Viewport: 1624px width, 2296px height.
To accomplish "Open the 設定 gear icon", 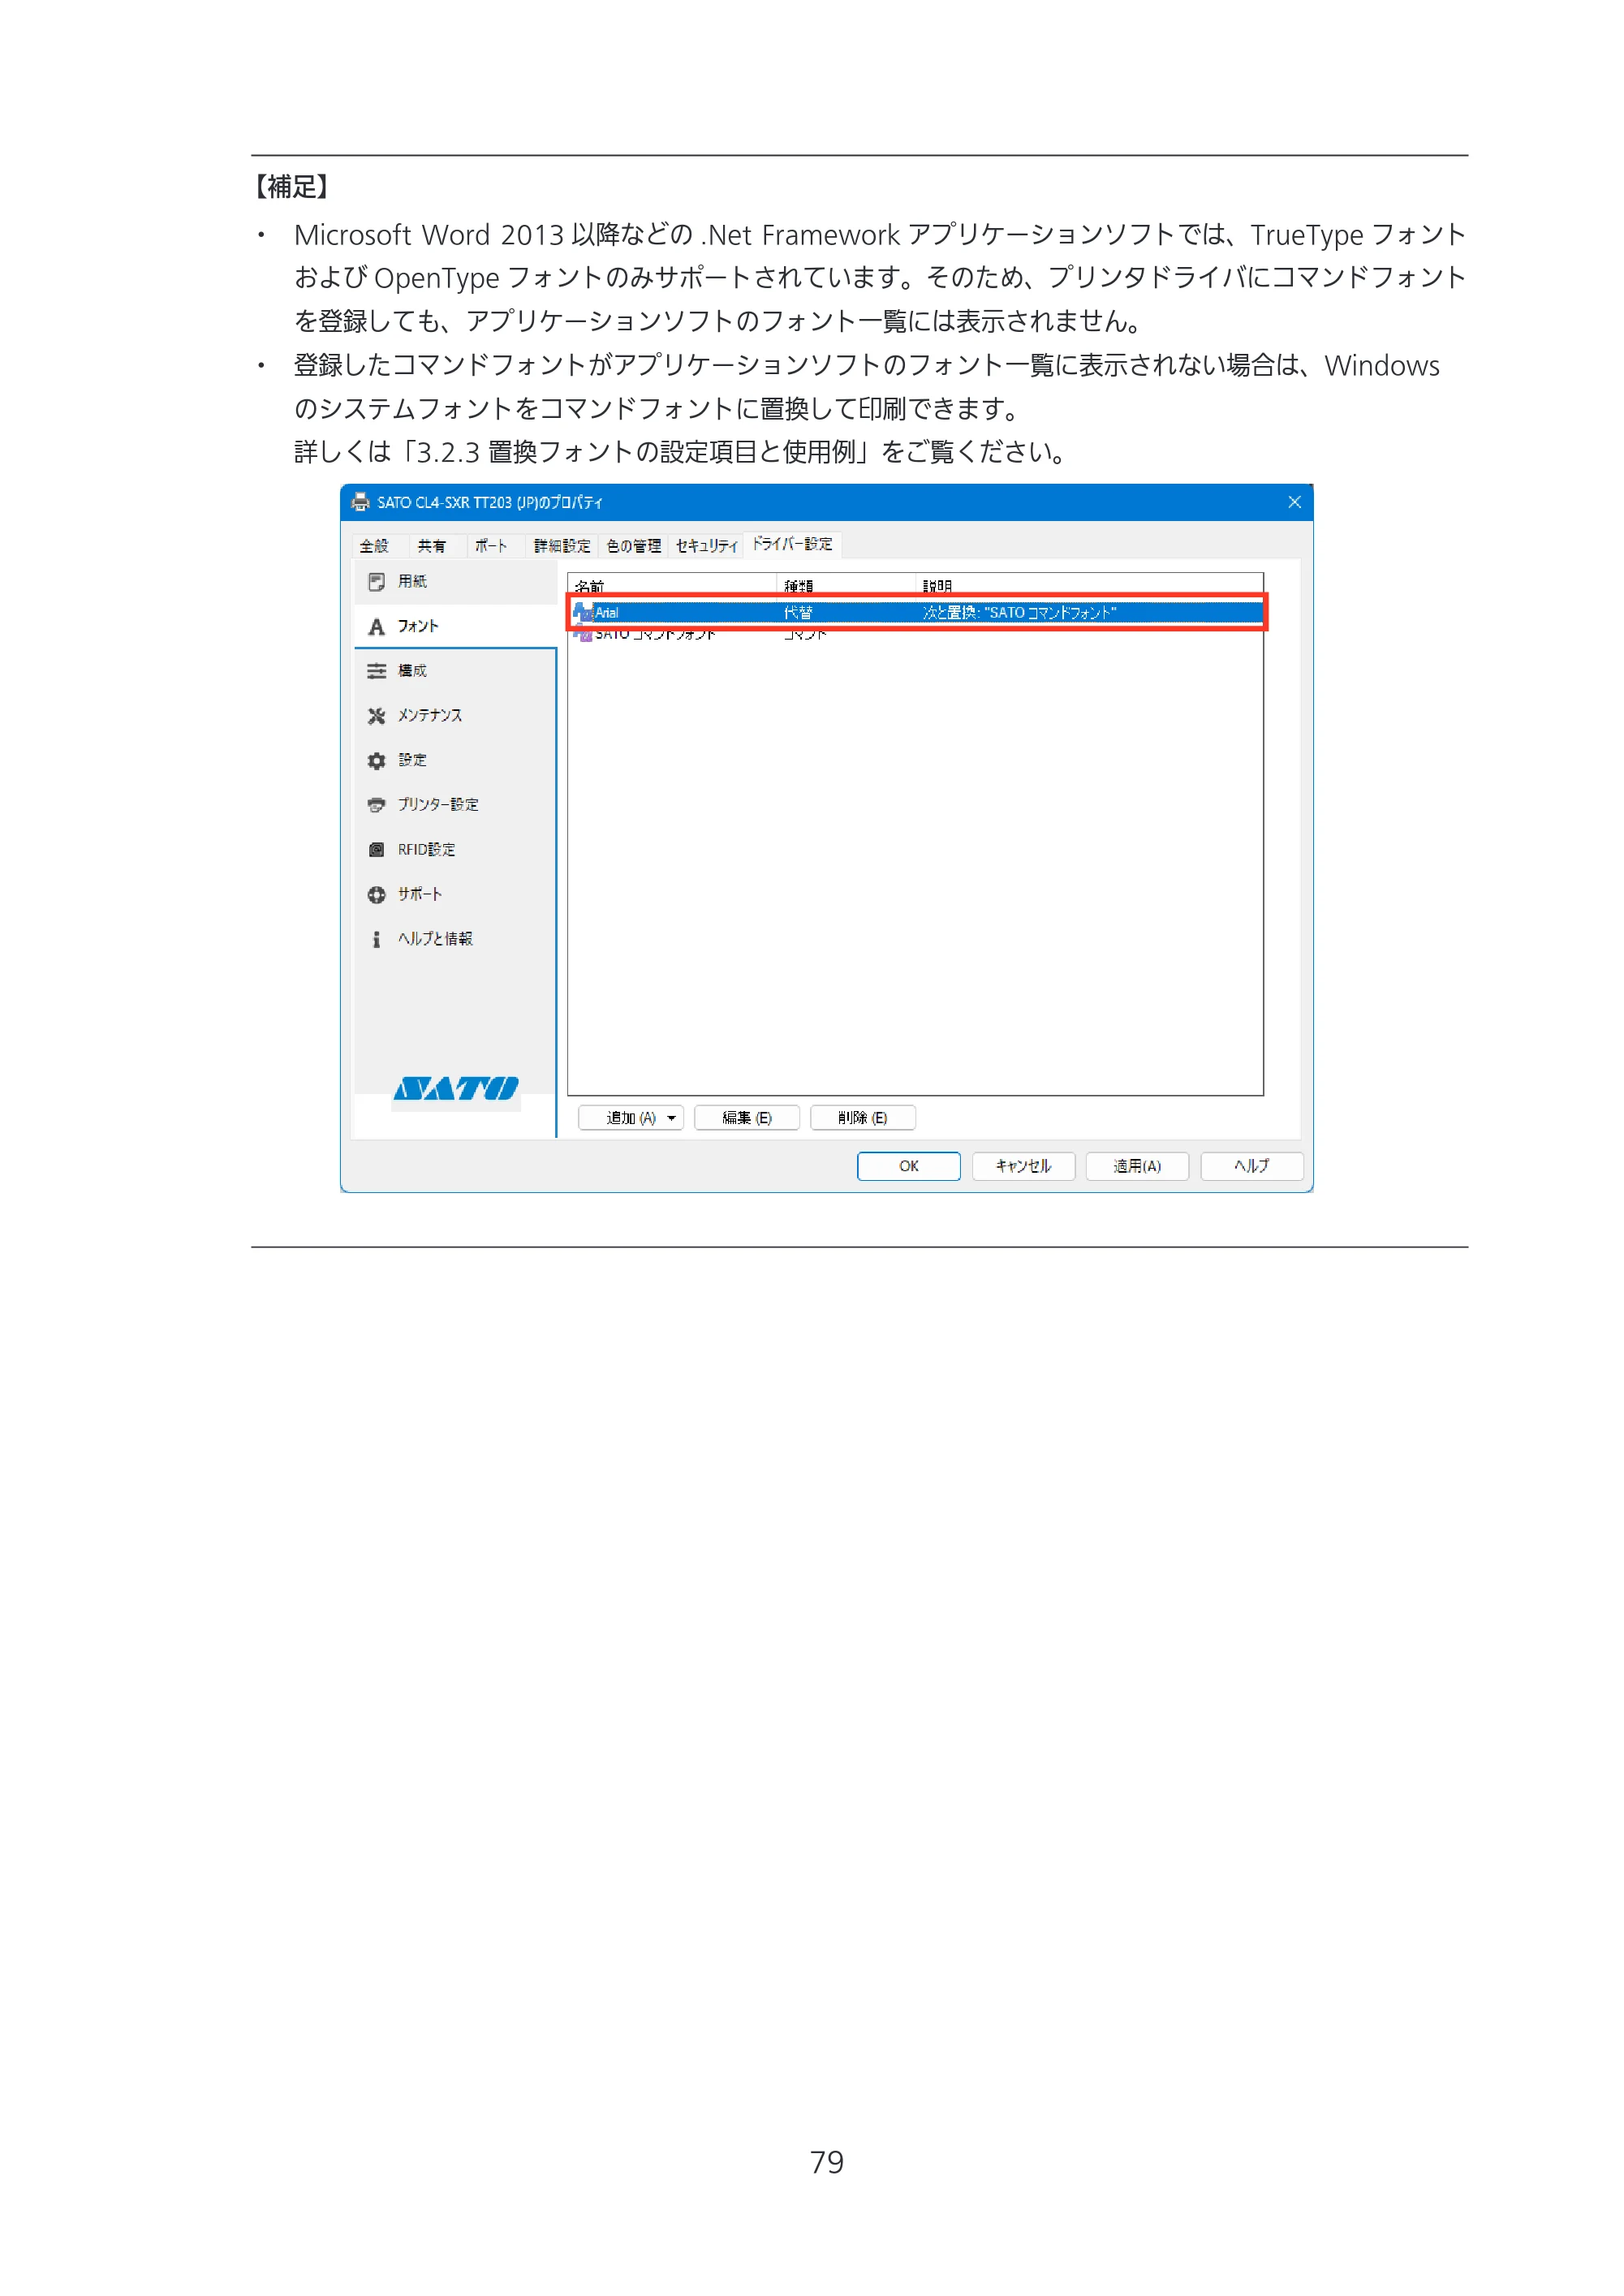I will pos(376,761).
